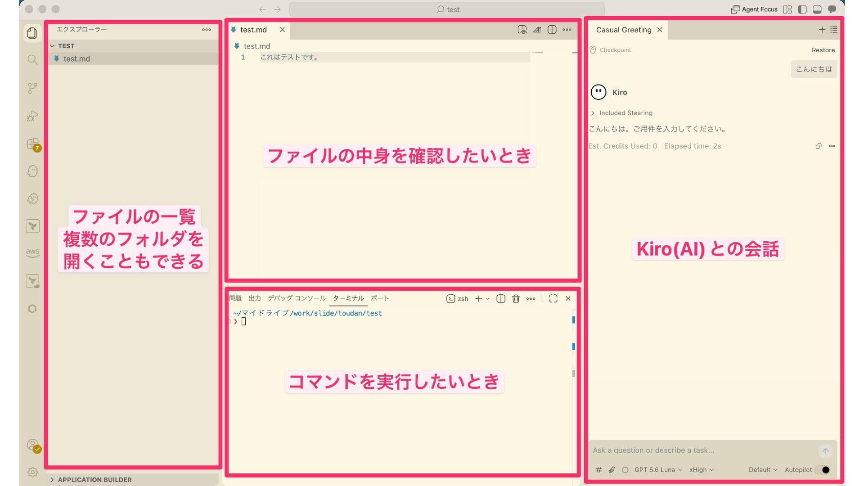
Task: Open the Default mode dropdown
Action: [x=763, y=470]
